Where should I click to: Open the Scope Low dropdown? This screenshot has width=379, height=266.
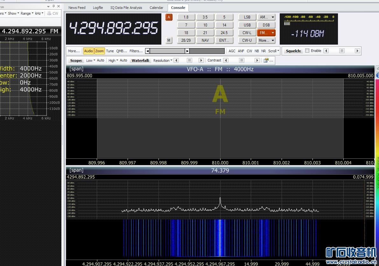tap(91, 61)
